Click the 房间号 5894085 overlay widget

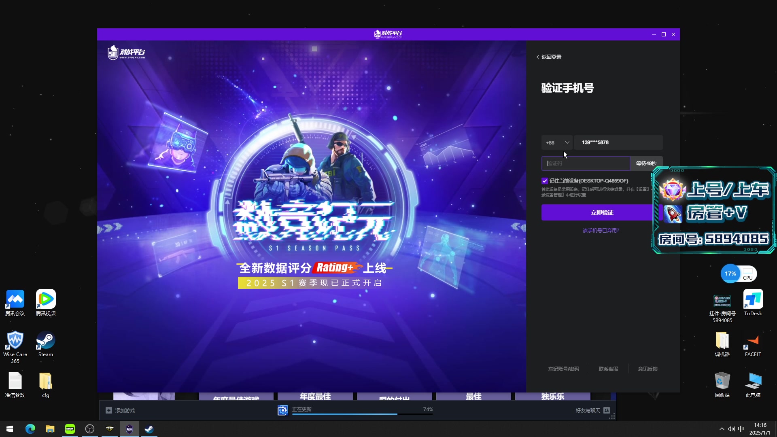click(x=713, y=210)
